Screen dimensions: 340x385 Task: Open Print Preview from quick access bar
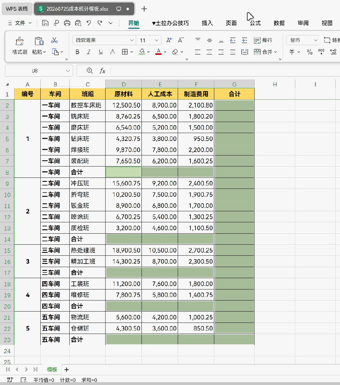coord(78,23)
